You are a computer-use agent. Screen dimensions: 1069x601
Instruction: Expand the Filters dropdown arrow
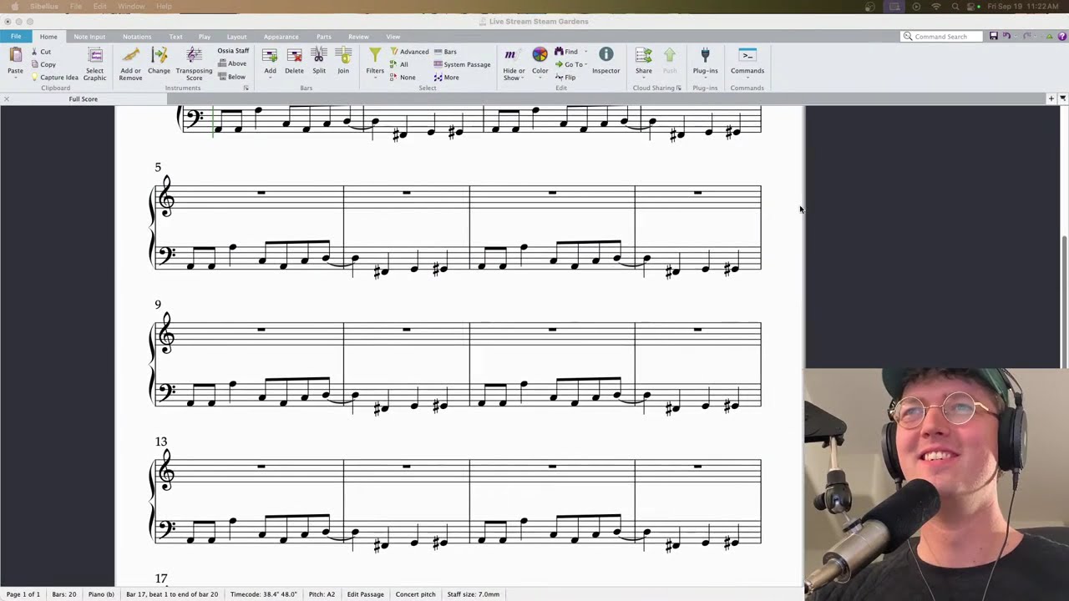pyautogui.click(x=375, y=78)
